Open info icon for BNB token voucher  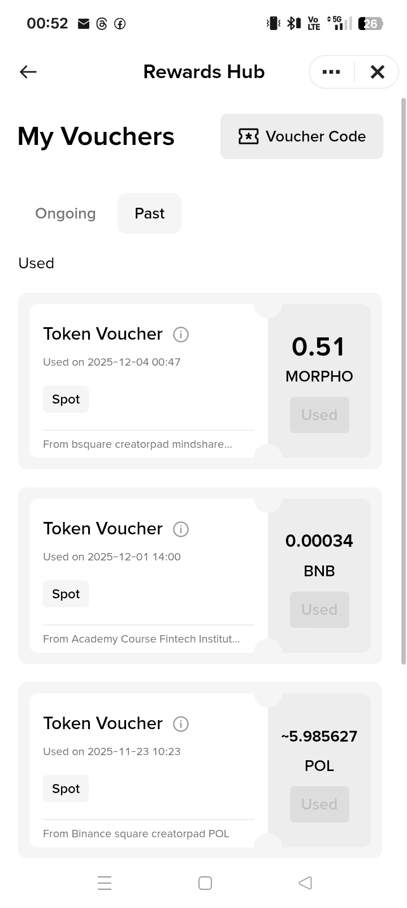pyautogui.click(x=181, y=529)
